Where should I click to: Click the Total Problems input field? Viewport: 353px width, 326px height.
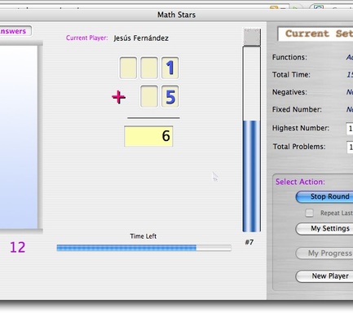click(350, 147)
